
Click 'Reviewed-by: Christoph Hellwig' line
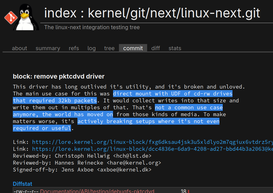coord(82,156)
